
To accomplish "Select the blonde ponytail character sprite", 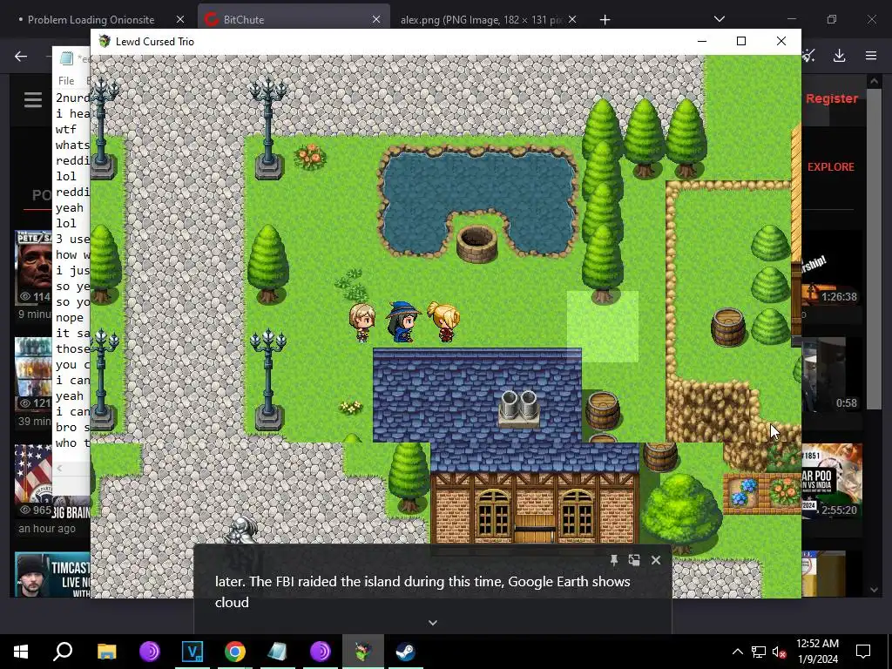I will tap(443, 322).
